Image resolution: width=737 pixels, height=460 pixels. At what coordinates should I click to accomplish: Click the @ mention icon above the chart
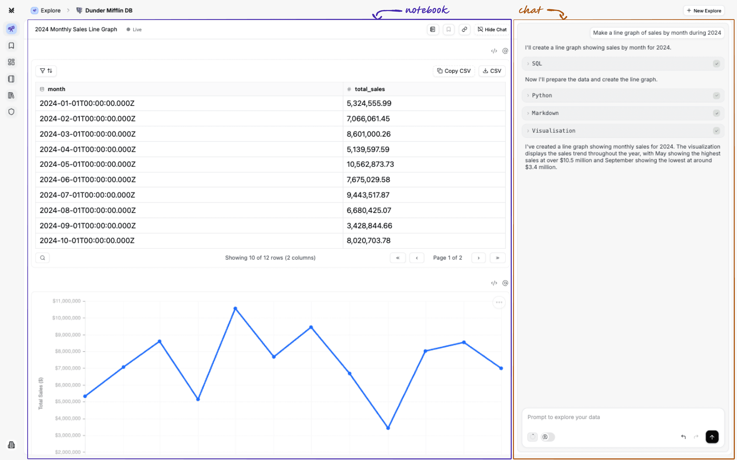coord(505,283)
